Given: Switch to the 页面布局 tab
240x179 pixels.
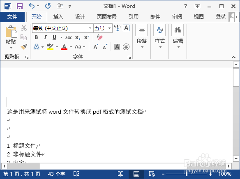Looking at the screenshot, I should coord(107,17).
